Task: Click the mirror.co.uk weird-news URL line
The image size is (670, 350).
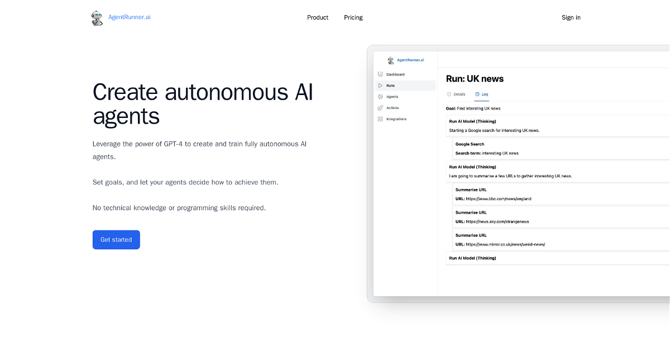Action: point(500,245)
